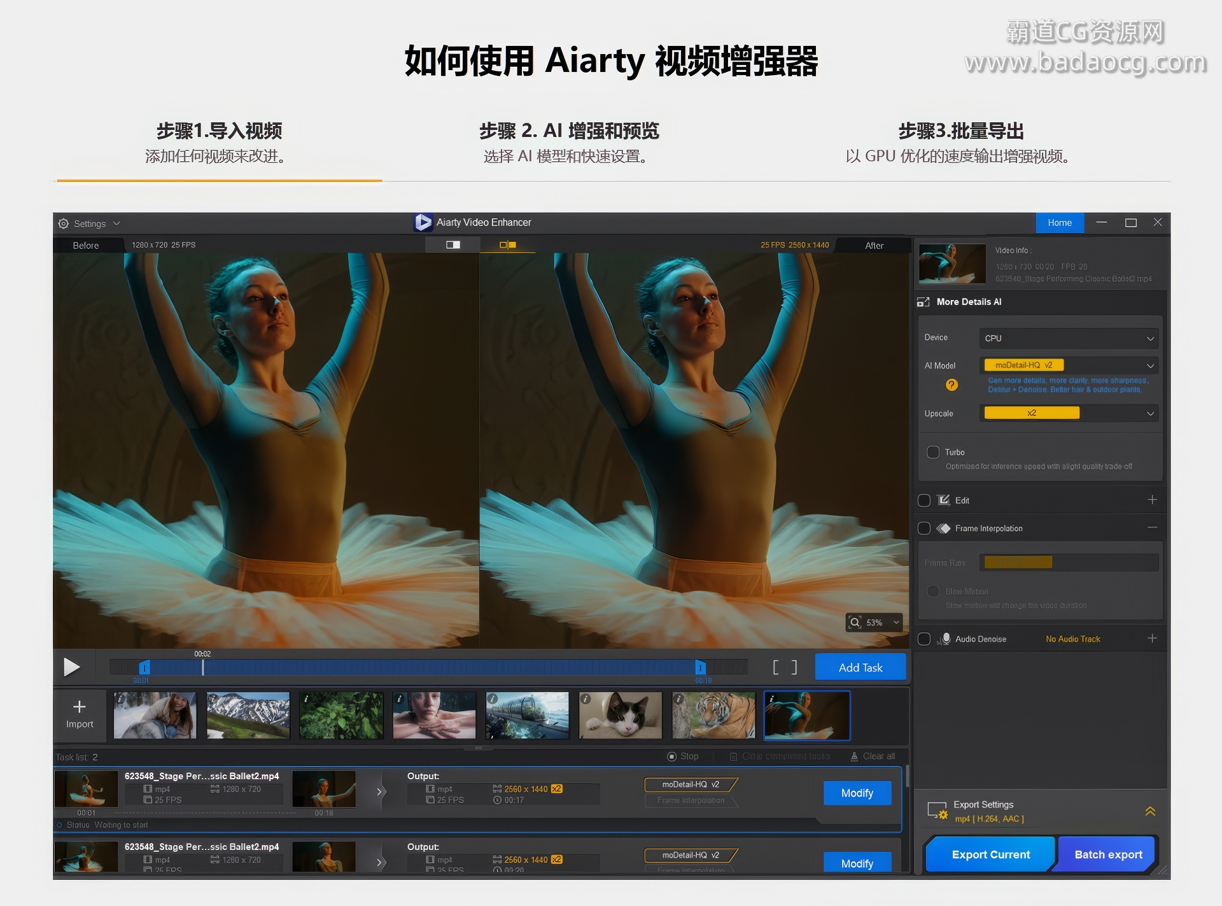Select the woman in snow thumbnail
The image size is (1222, 906).
(x=155, y=716)
